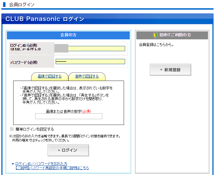Viewport: 216px width, 175px height.
Task: Click 初めてご利用の方 header text
Action: coord(175,35)
